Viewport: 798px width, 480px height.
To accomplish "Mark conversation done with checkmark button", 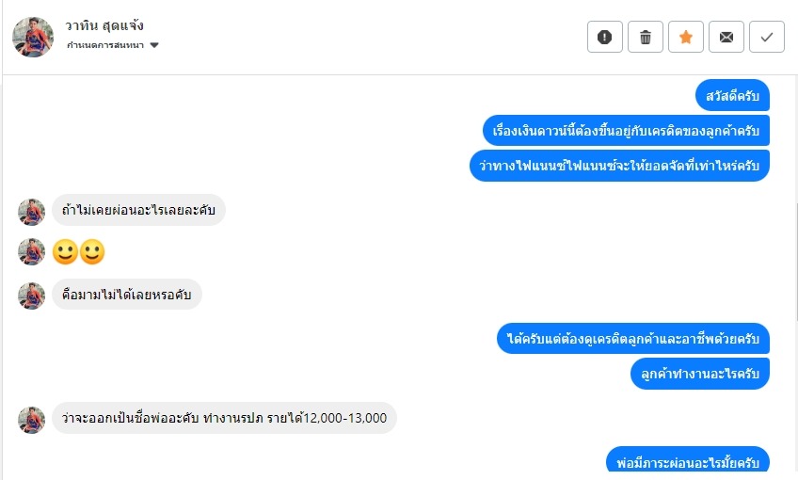I will pos(766,37).
